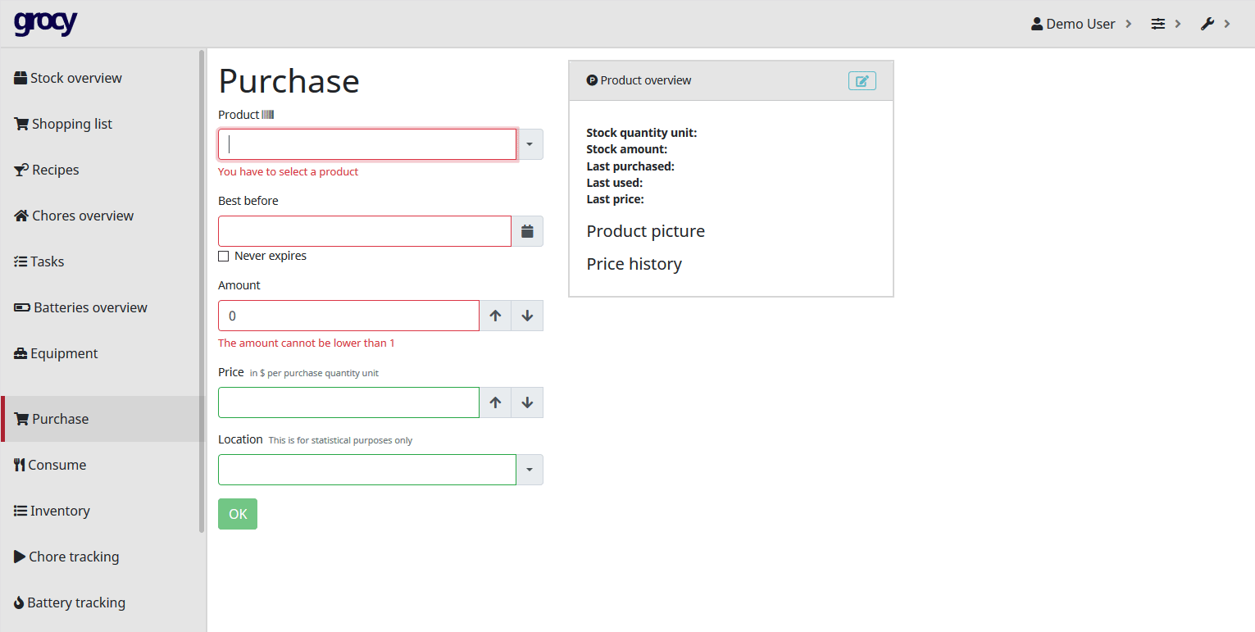Open the sliders master data menu
This screenshot has height=632, width=1255.
pyautogui.click(x=1166, y=24)
